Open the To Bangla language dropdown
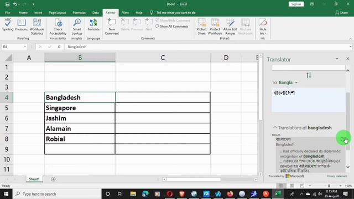Screen dimensions: 354x199 [288, 82]
